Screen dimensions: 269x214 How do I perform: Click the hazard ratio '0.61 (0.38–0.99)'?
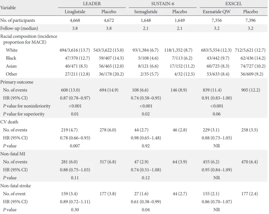[146, 202]
